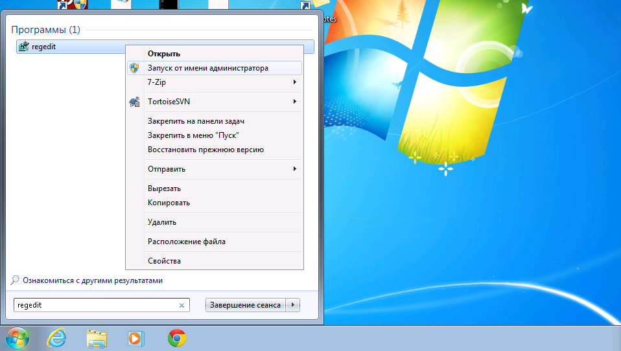Open Windows Media Player from taskbar
This screenshot has width=621, height=351.
[136, 339]
